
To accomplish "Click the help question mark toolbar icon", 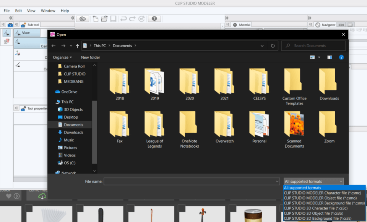I will pyautogui.click(x=154, y=19).
